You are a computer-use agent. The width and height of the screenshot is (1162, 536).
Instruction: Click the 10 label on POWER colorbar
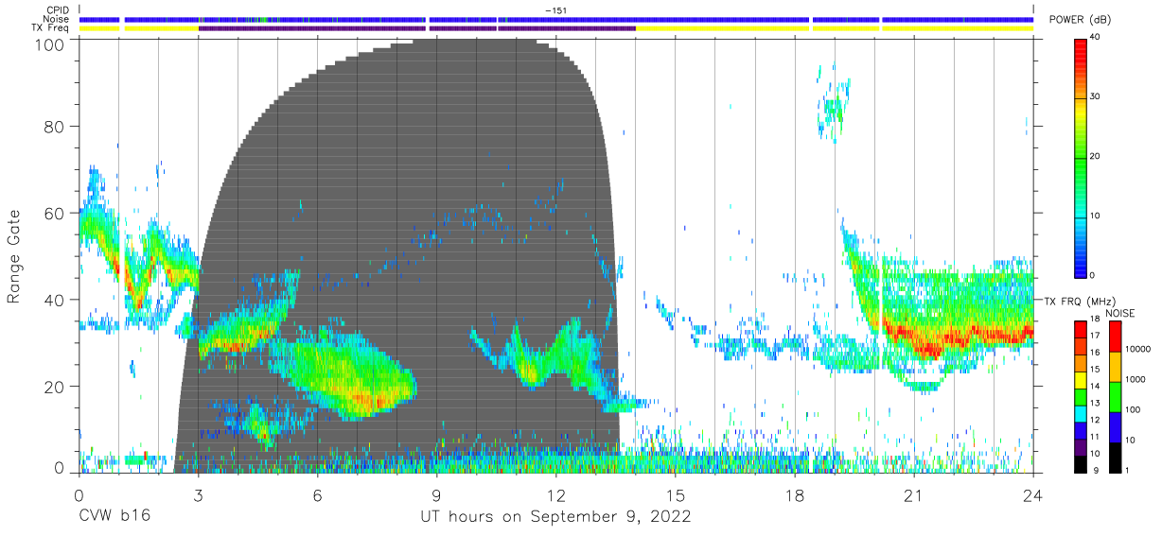(x=1096, y=216)
